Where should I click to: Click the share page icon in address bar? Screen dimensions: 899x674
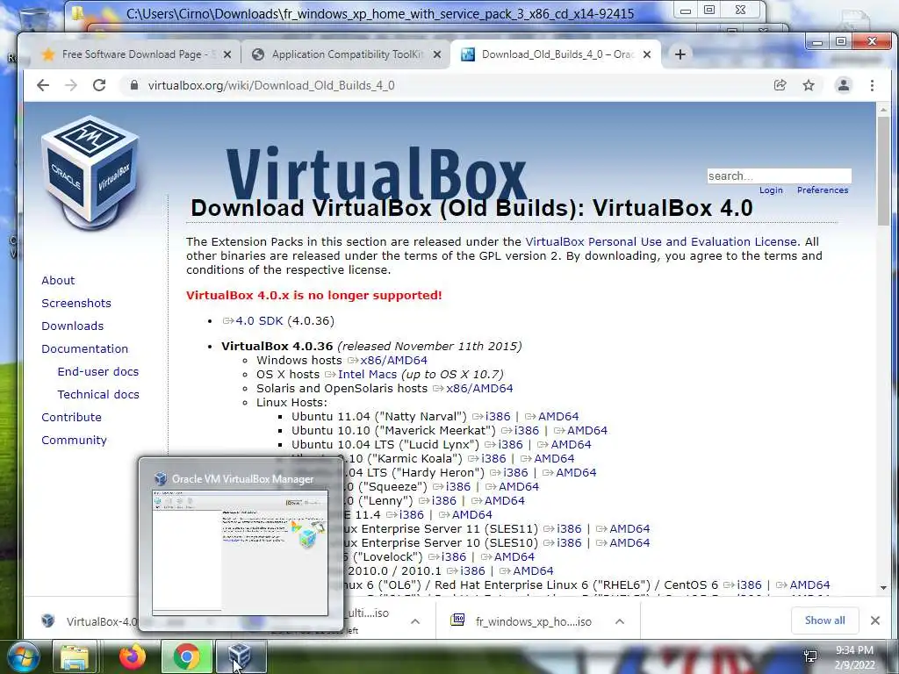780,85
